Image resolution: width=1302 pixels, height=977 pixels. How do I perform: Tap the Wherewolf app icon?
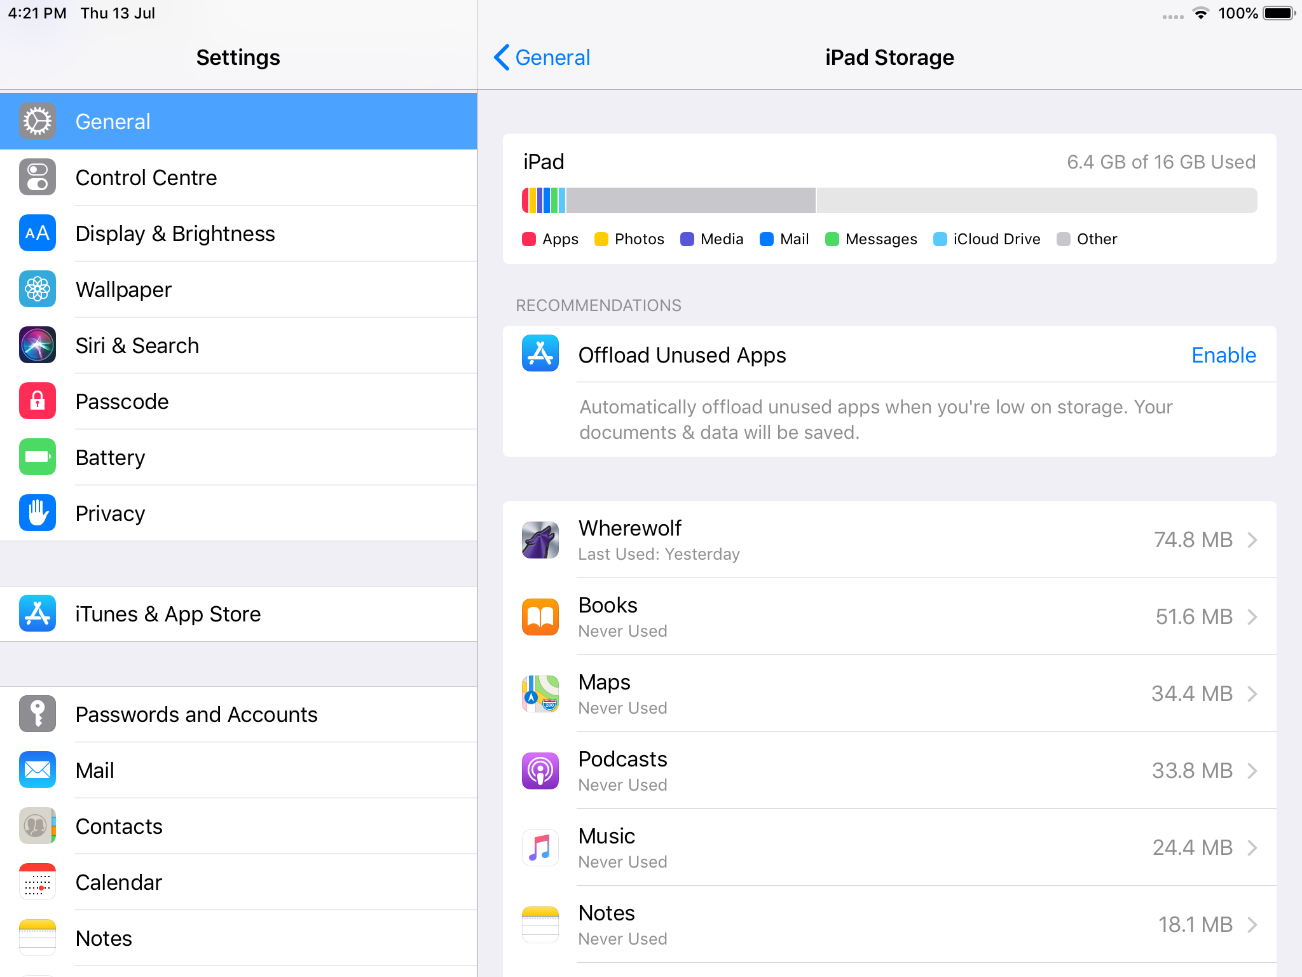[540, 540]
